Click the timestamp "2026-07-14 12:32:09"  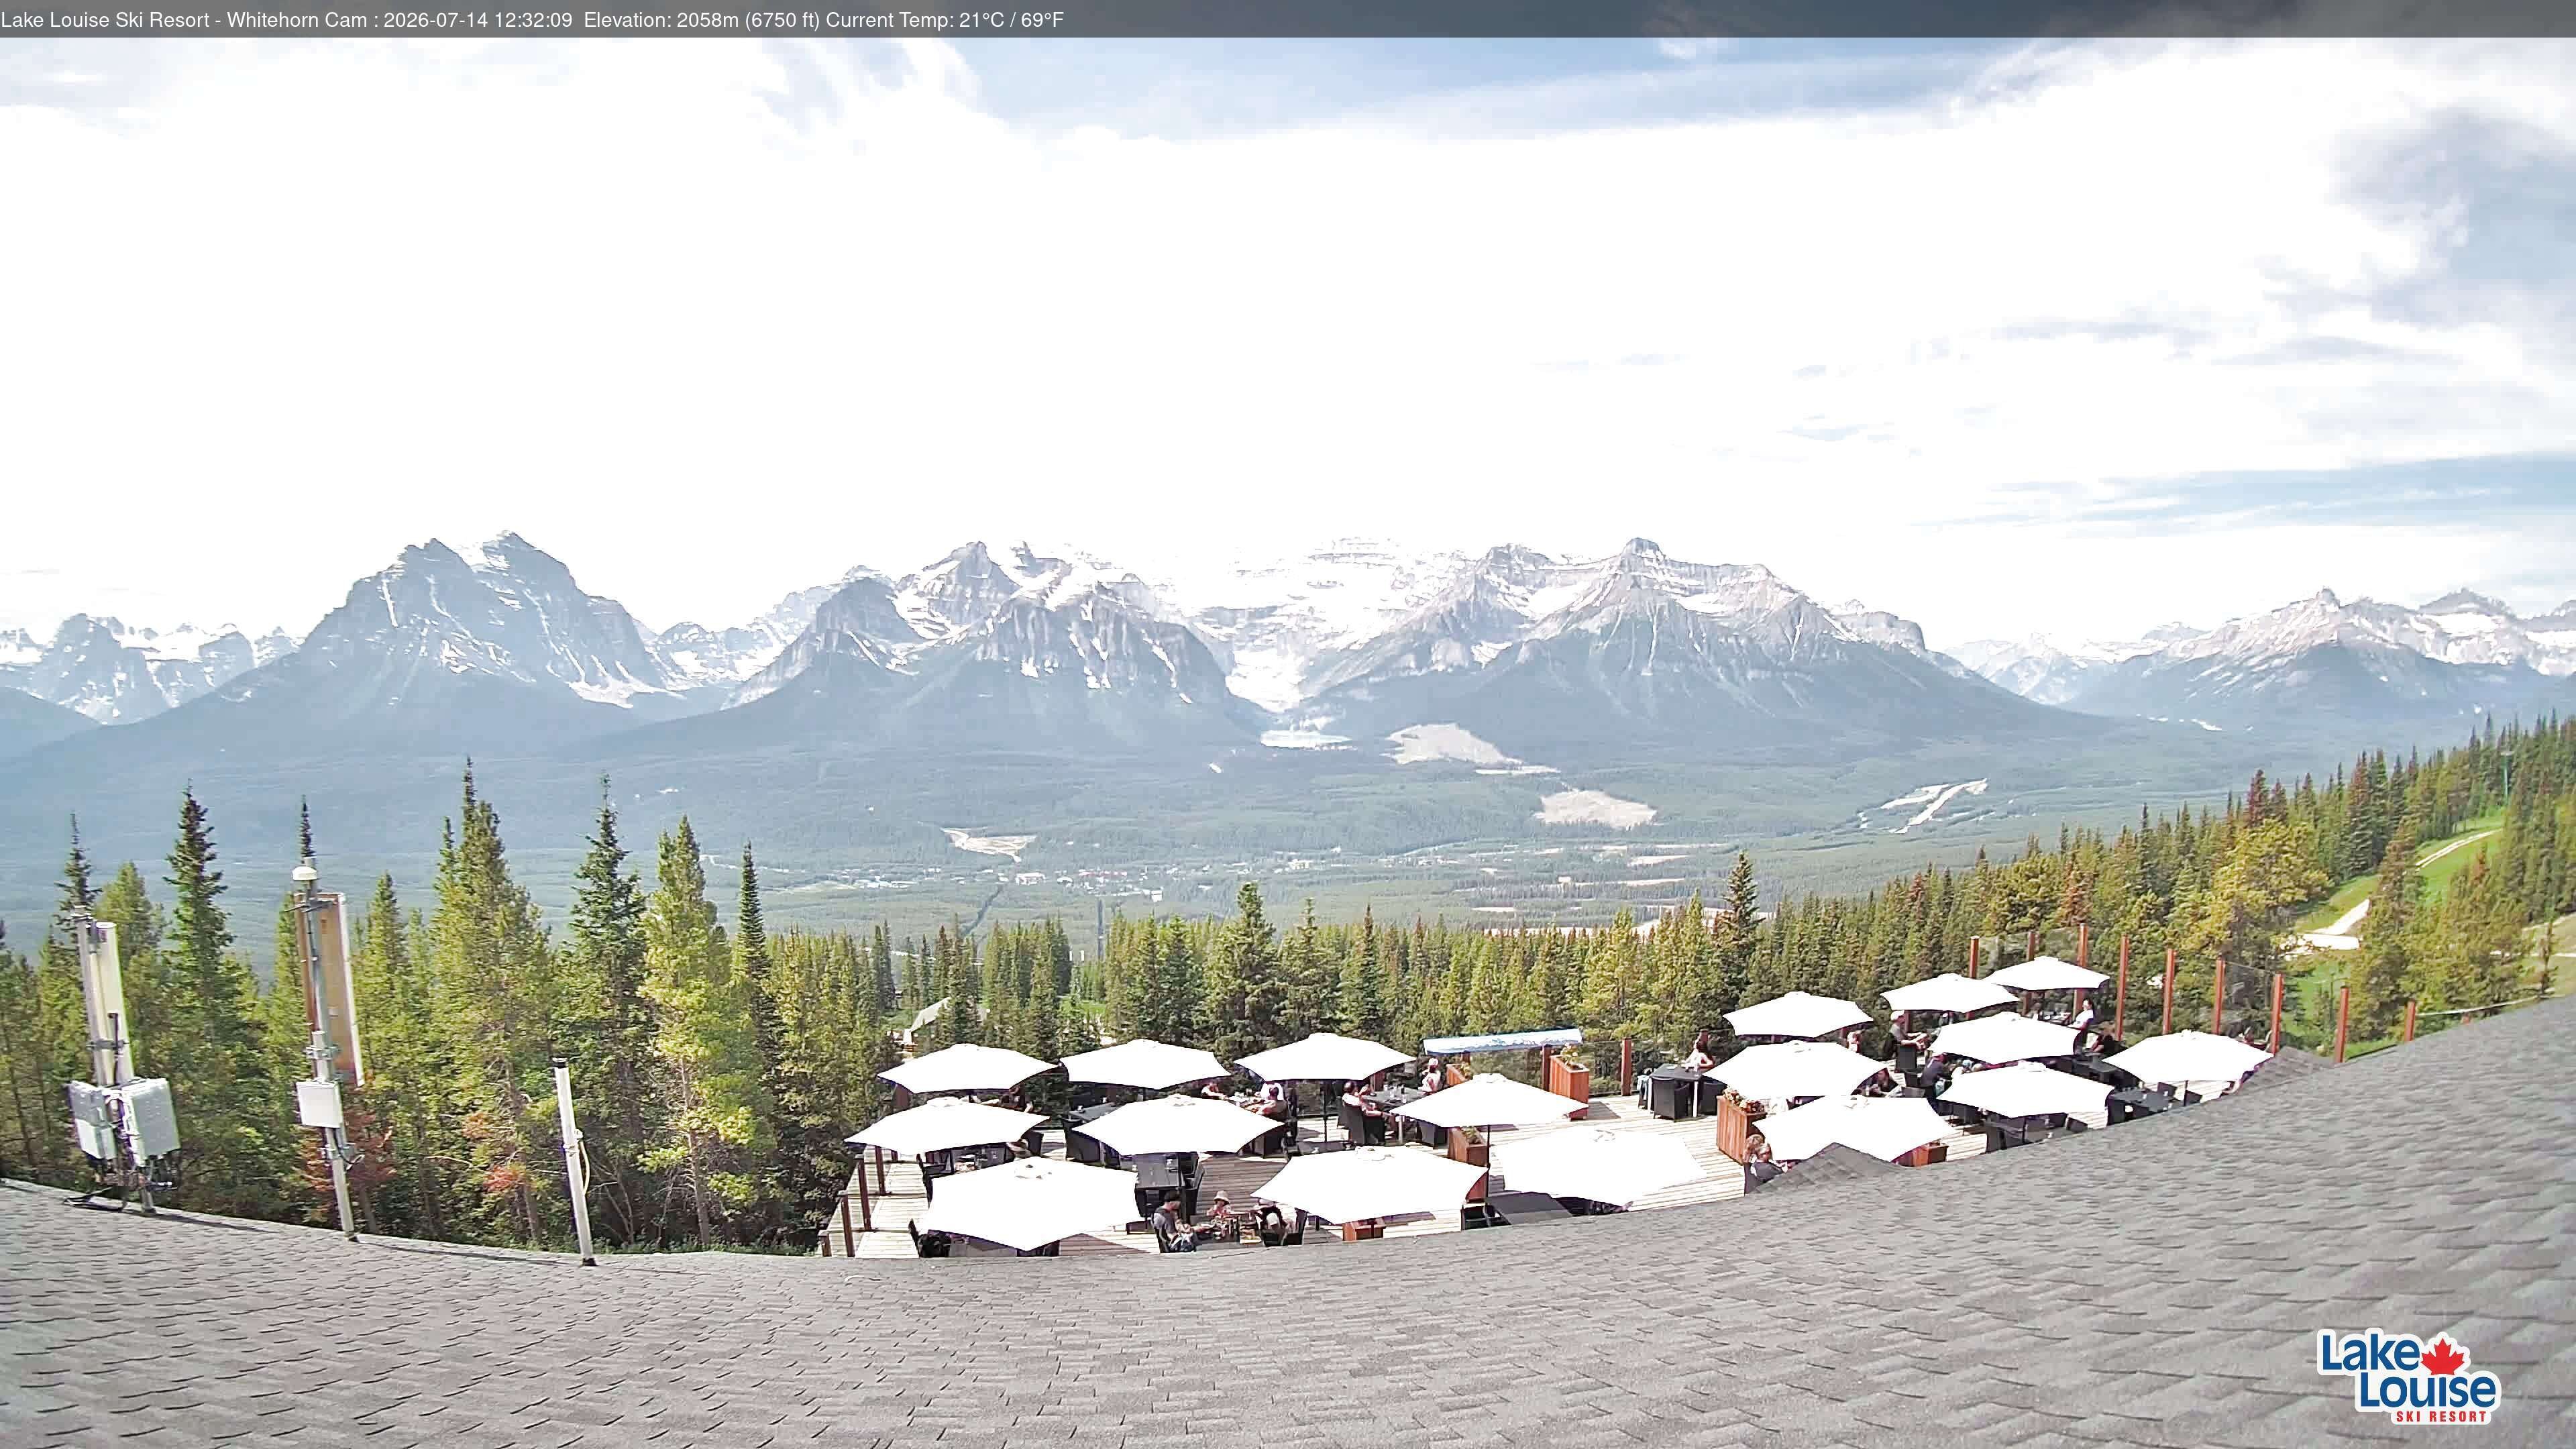478,20
